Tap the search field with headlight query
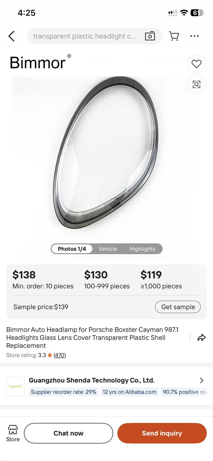The width and height of the screenshot is (213, 461). tap(84, 36)
